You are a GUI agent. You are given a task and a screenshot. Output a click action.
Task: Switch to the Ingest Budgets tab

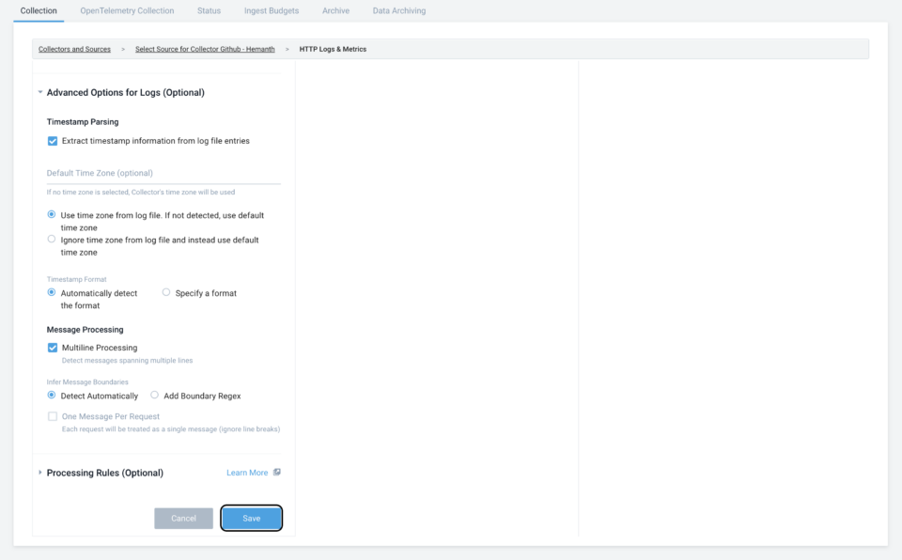tap(271, 10)
